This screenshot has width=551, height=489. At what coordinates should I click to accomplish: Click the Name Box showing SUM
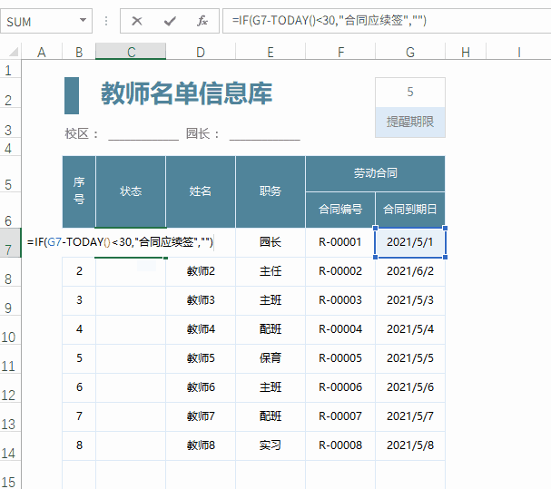(x=36, y=20)
